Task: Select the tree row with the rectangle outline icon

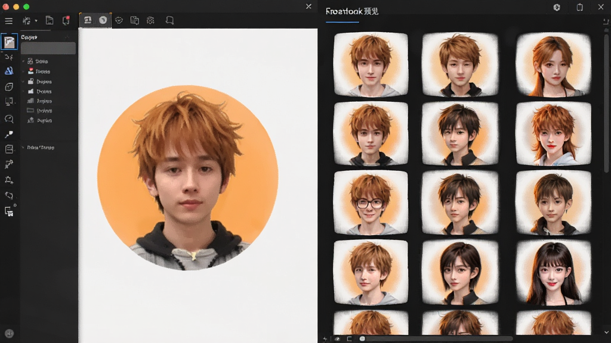Action: (39, 111)
